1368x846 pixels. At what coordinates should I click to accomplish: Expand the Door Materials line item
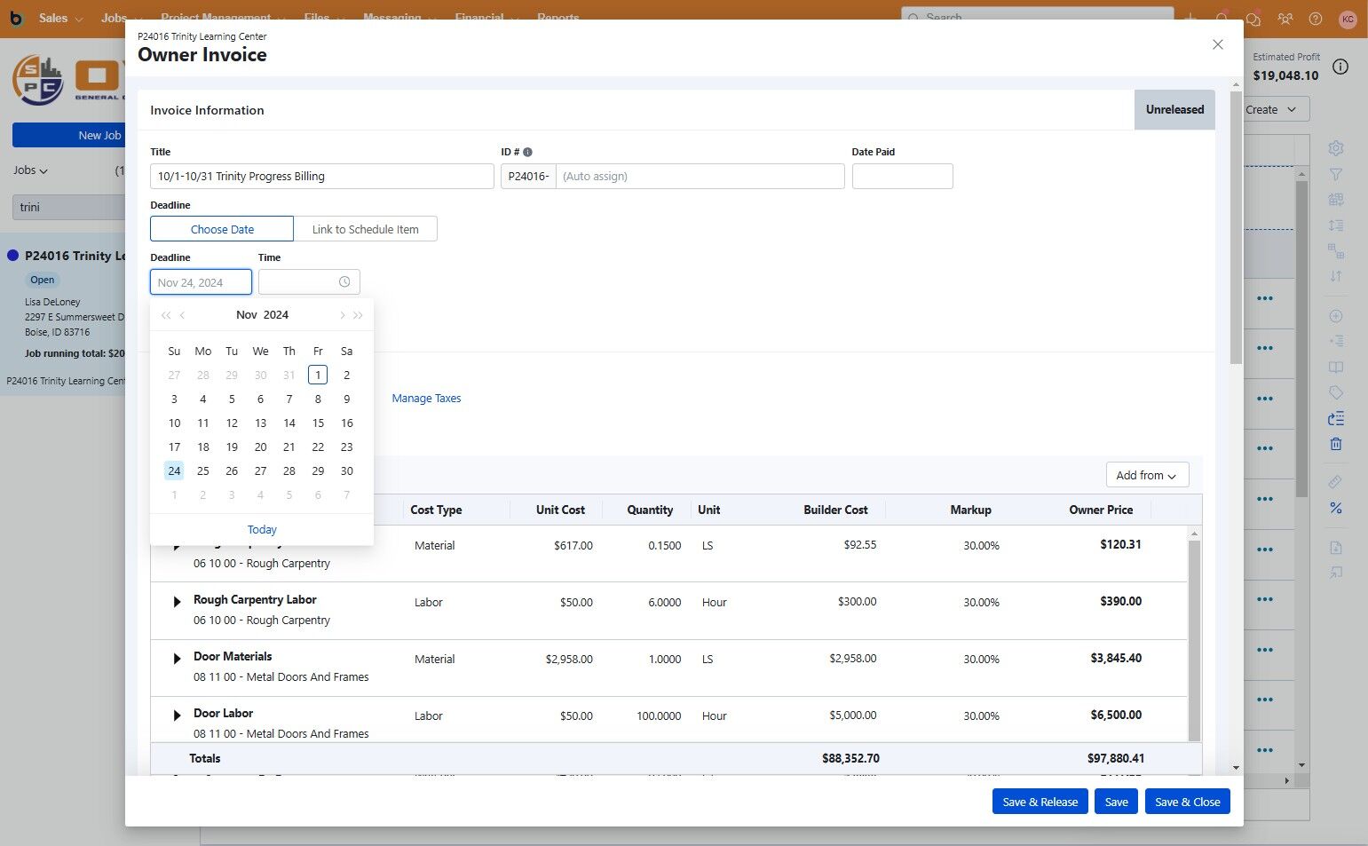tap(177, 659)
